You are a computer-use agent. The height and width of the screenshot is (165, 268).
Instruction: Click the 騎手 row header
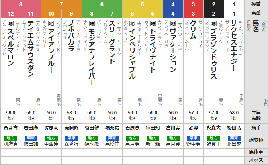pyautogui.click(x=256, y=128)
